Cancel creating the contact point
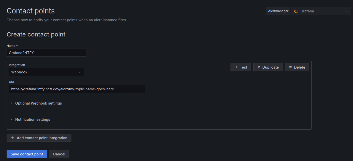The width and height of the screenshot is (353, 161). click(59, 154)
